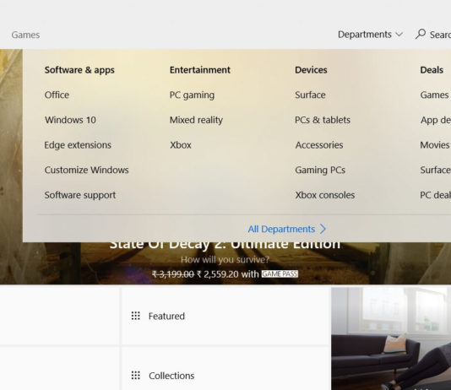Viewport: 451px width, 390px height.
Task: Open Accessories under Devices
Action: pyautogui.click(x=319, y=145)
